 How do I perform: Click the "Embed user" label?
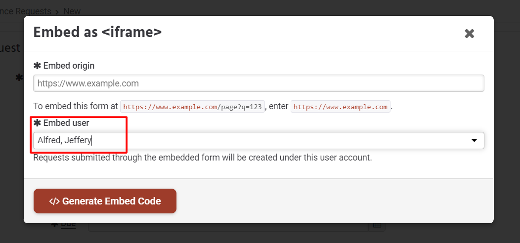(x=66, y=122)
